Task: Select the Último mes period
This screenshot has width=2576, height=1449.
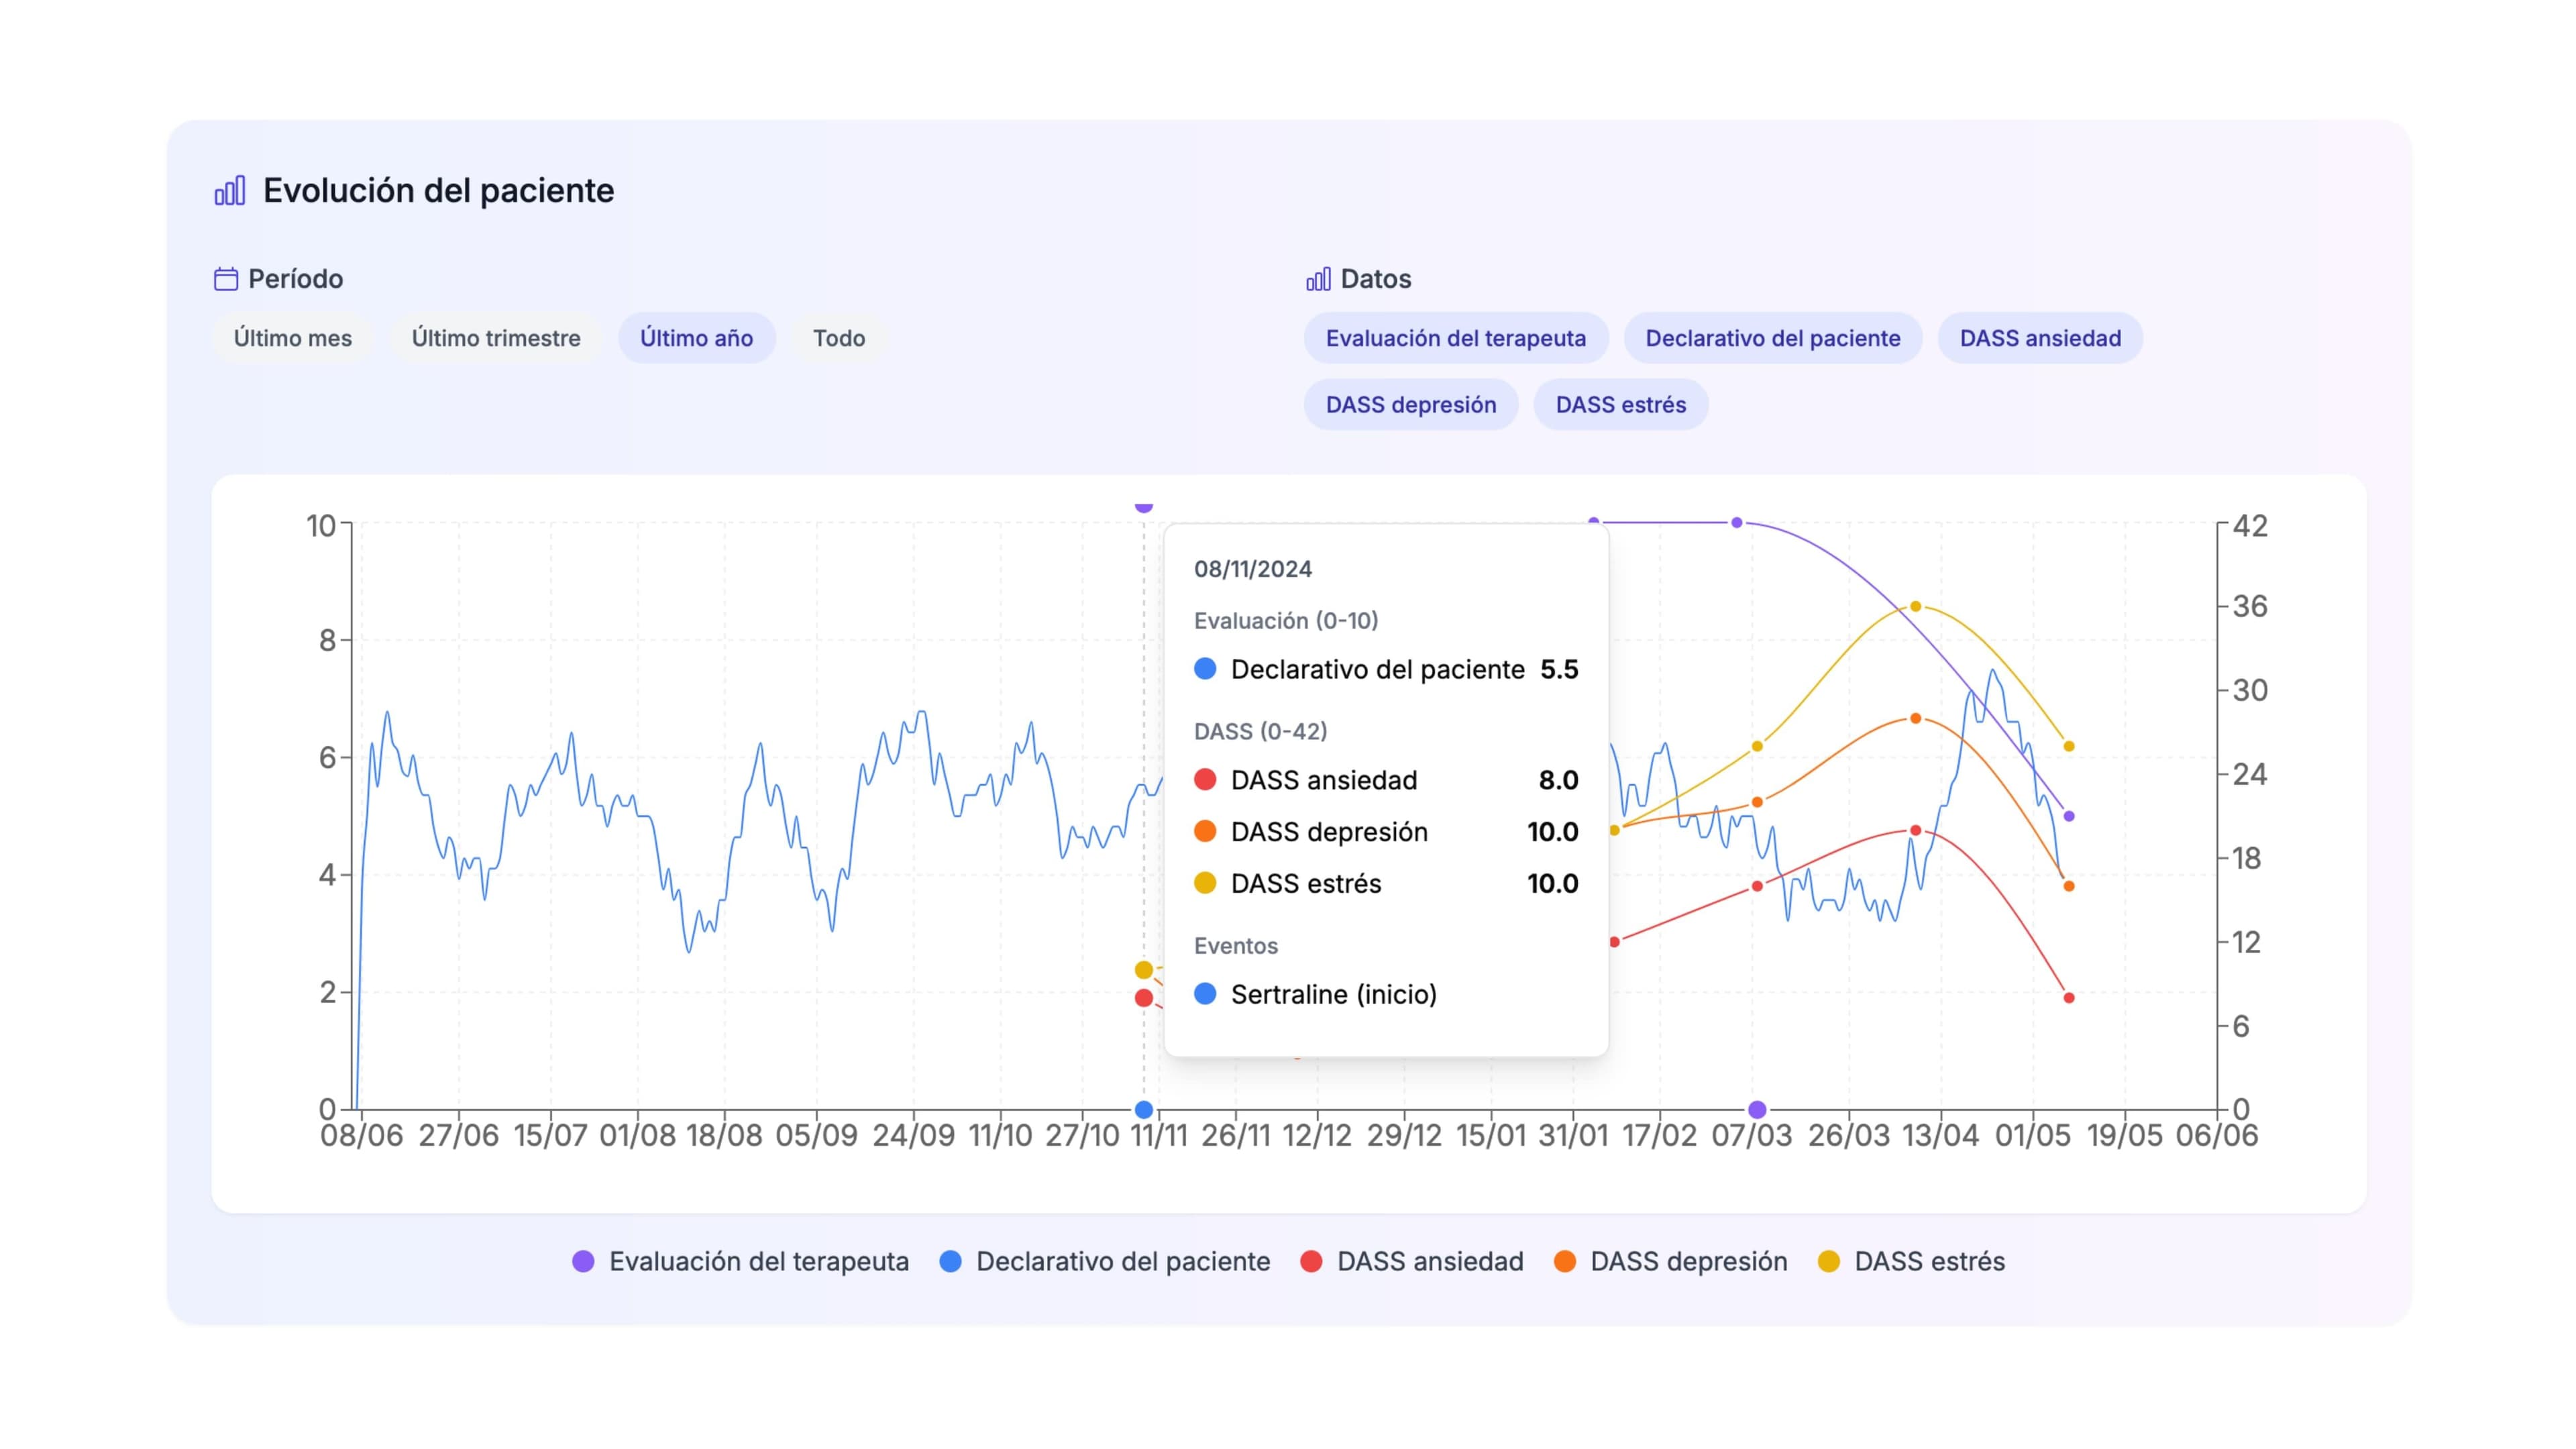Action: click(293, 338)
